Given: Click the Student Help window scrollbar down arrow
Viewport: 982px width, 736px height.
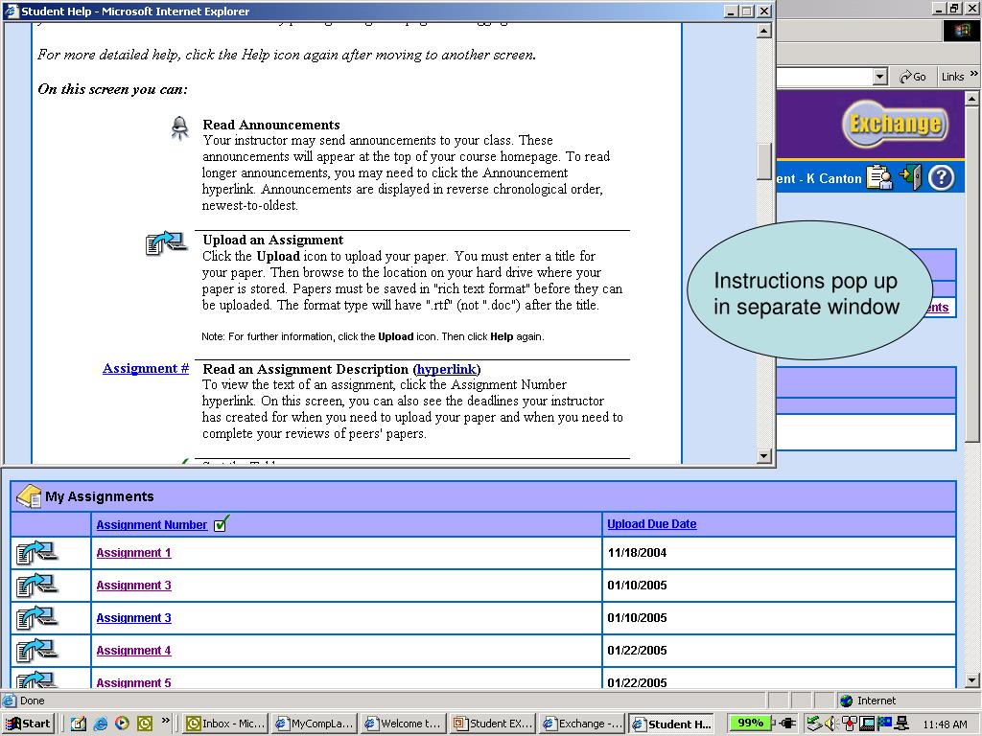Looking at the screenshot, I should pos(763,456).
